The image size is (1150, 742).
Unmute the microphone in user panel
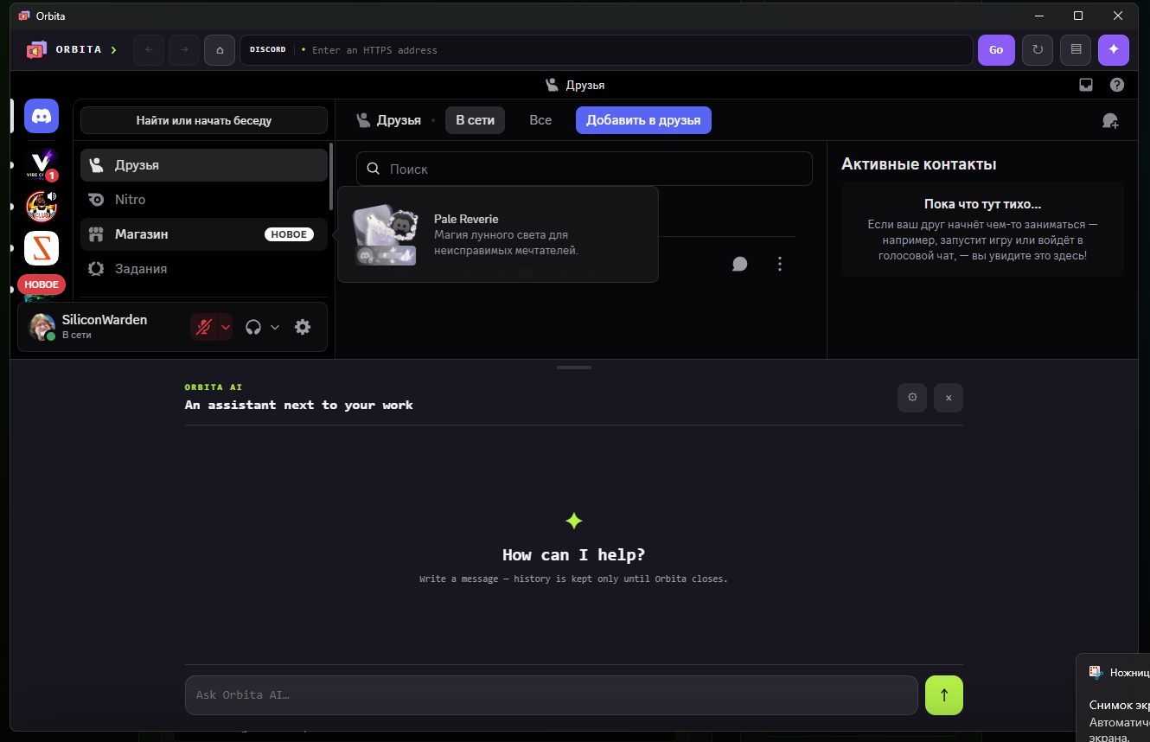click(204, 327)
